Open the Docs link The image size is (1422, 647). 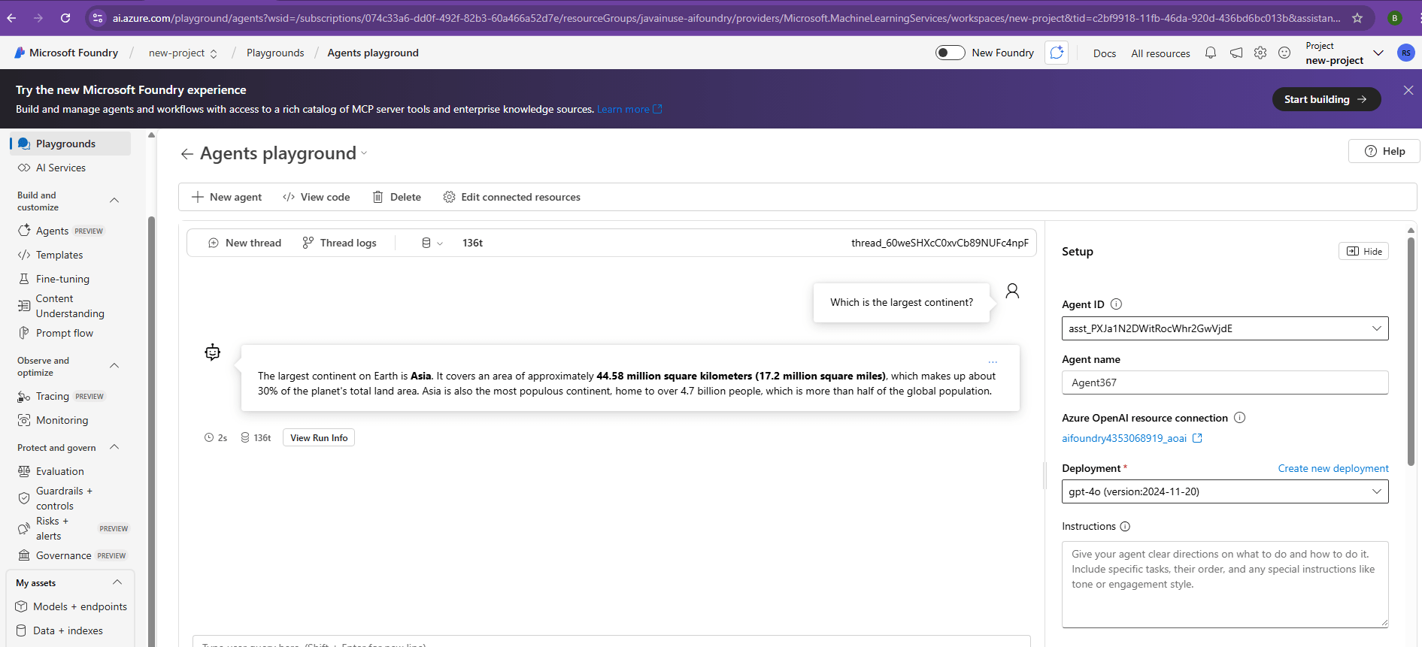pos(1104,53)
